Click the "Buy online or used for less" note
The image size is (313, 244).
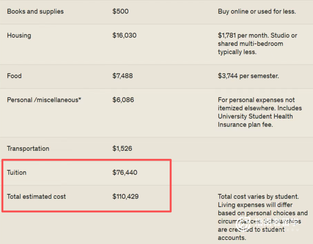(x=257, y=12)
